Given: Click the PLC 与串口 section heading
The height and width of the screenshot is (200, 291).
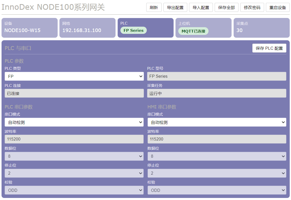Looking at the screenshot, I should point(18,48).
